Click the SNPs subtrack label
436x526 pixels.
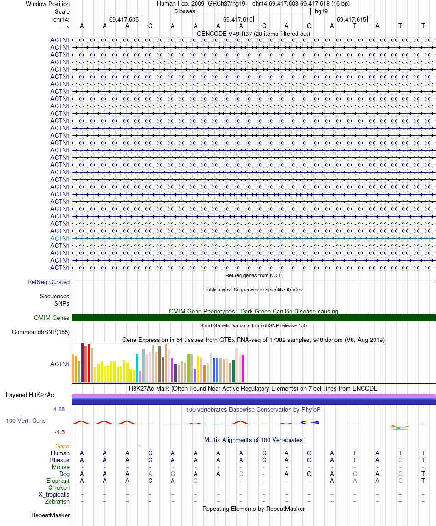(61, 303)
